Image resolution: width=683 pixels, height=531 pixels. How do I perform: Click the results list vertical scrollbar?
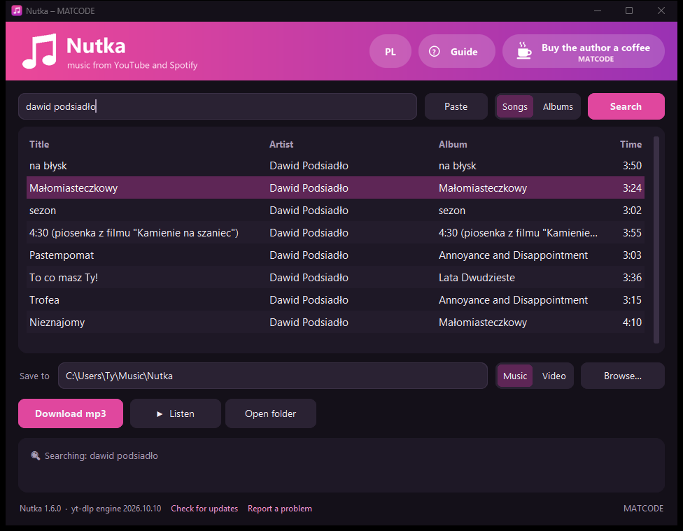coord(656,239)
